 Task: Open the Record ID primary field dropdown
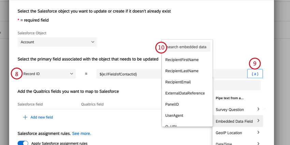tap(48, 74)
